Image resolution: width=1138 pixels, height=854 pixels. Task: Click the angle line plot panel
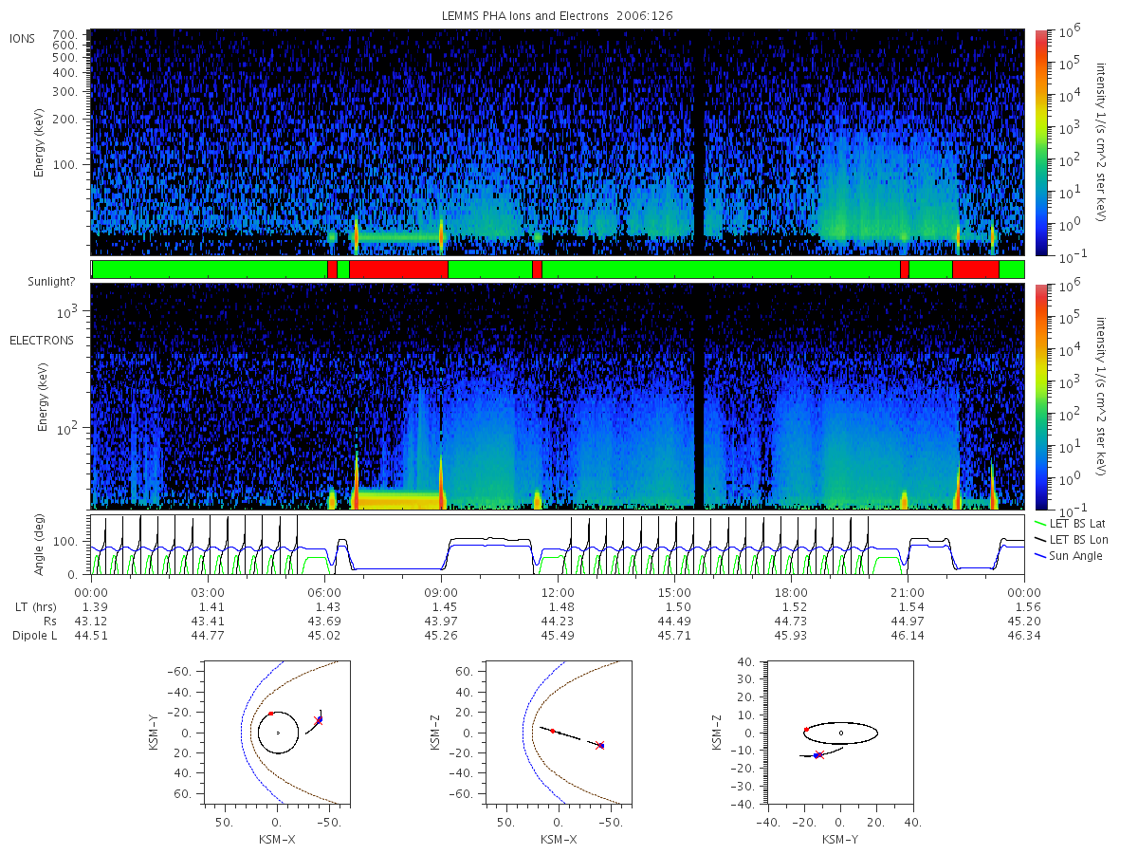(x=558, y=546)
